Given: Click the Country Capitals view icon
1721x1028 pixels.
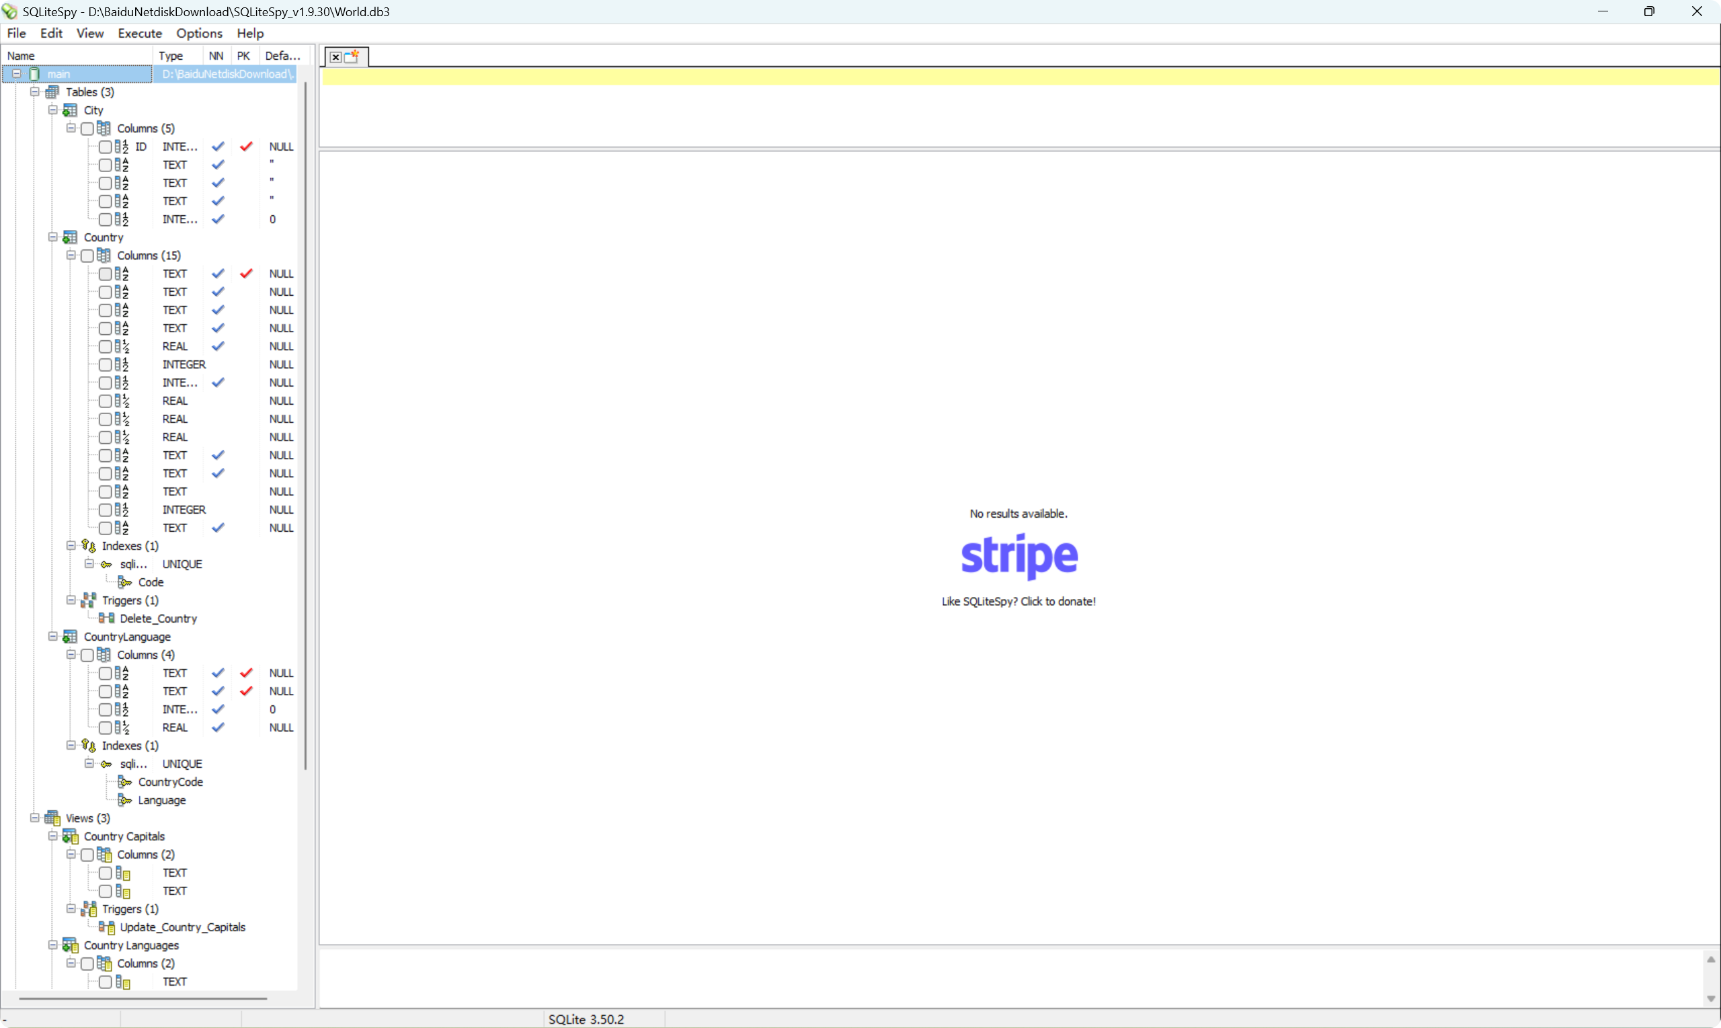Looking at the screenshot, I should tap(70, 836).
